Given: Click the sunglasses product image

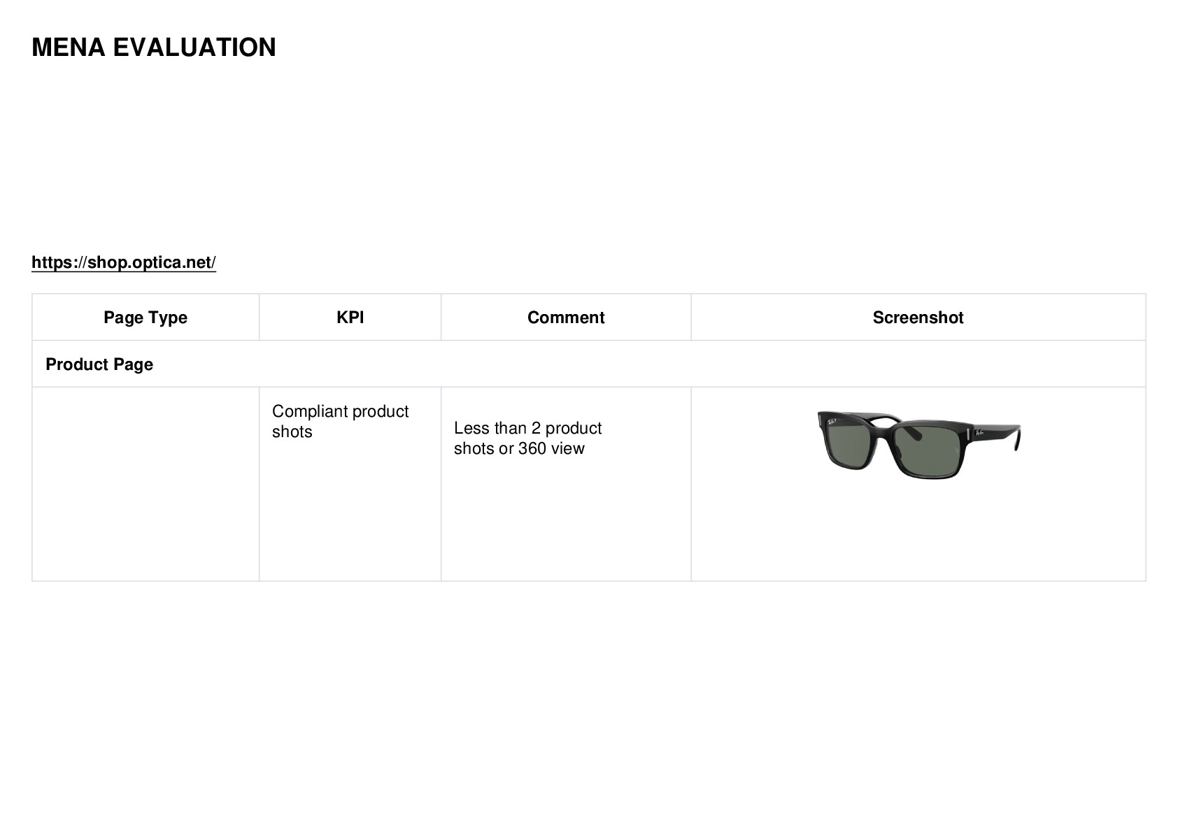Looking at the screenshot, I should 918,445.
